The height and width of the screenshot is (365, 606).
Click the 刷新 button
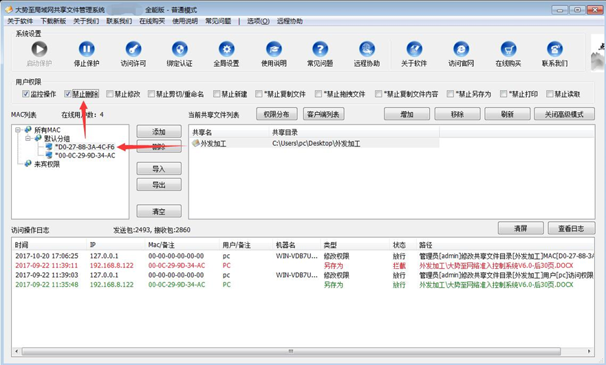tap(507, 114)
